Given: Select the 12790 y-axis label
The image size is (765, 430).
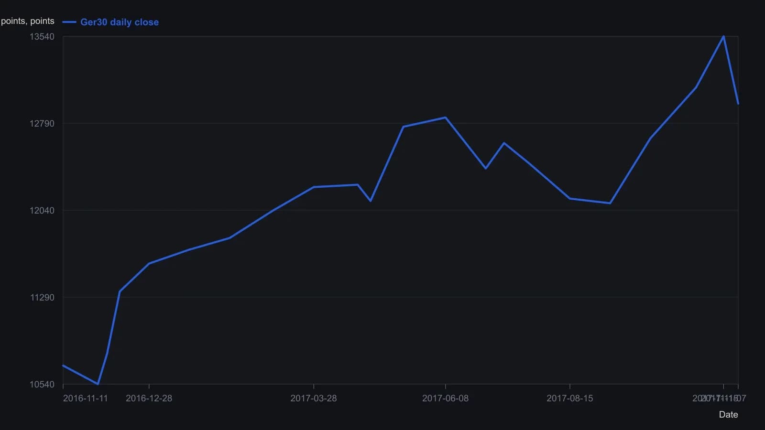Looking at the screenshot, I should (x=42, y=124).
